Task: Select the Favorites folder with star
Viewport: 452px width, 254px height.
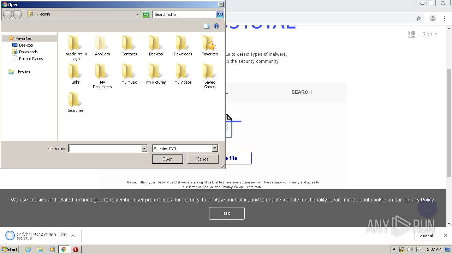Action: coord(210,46)
